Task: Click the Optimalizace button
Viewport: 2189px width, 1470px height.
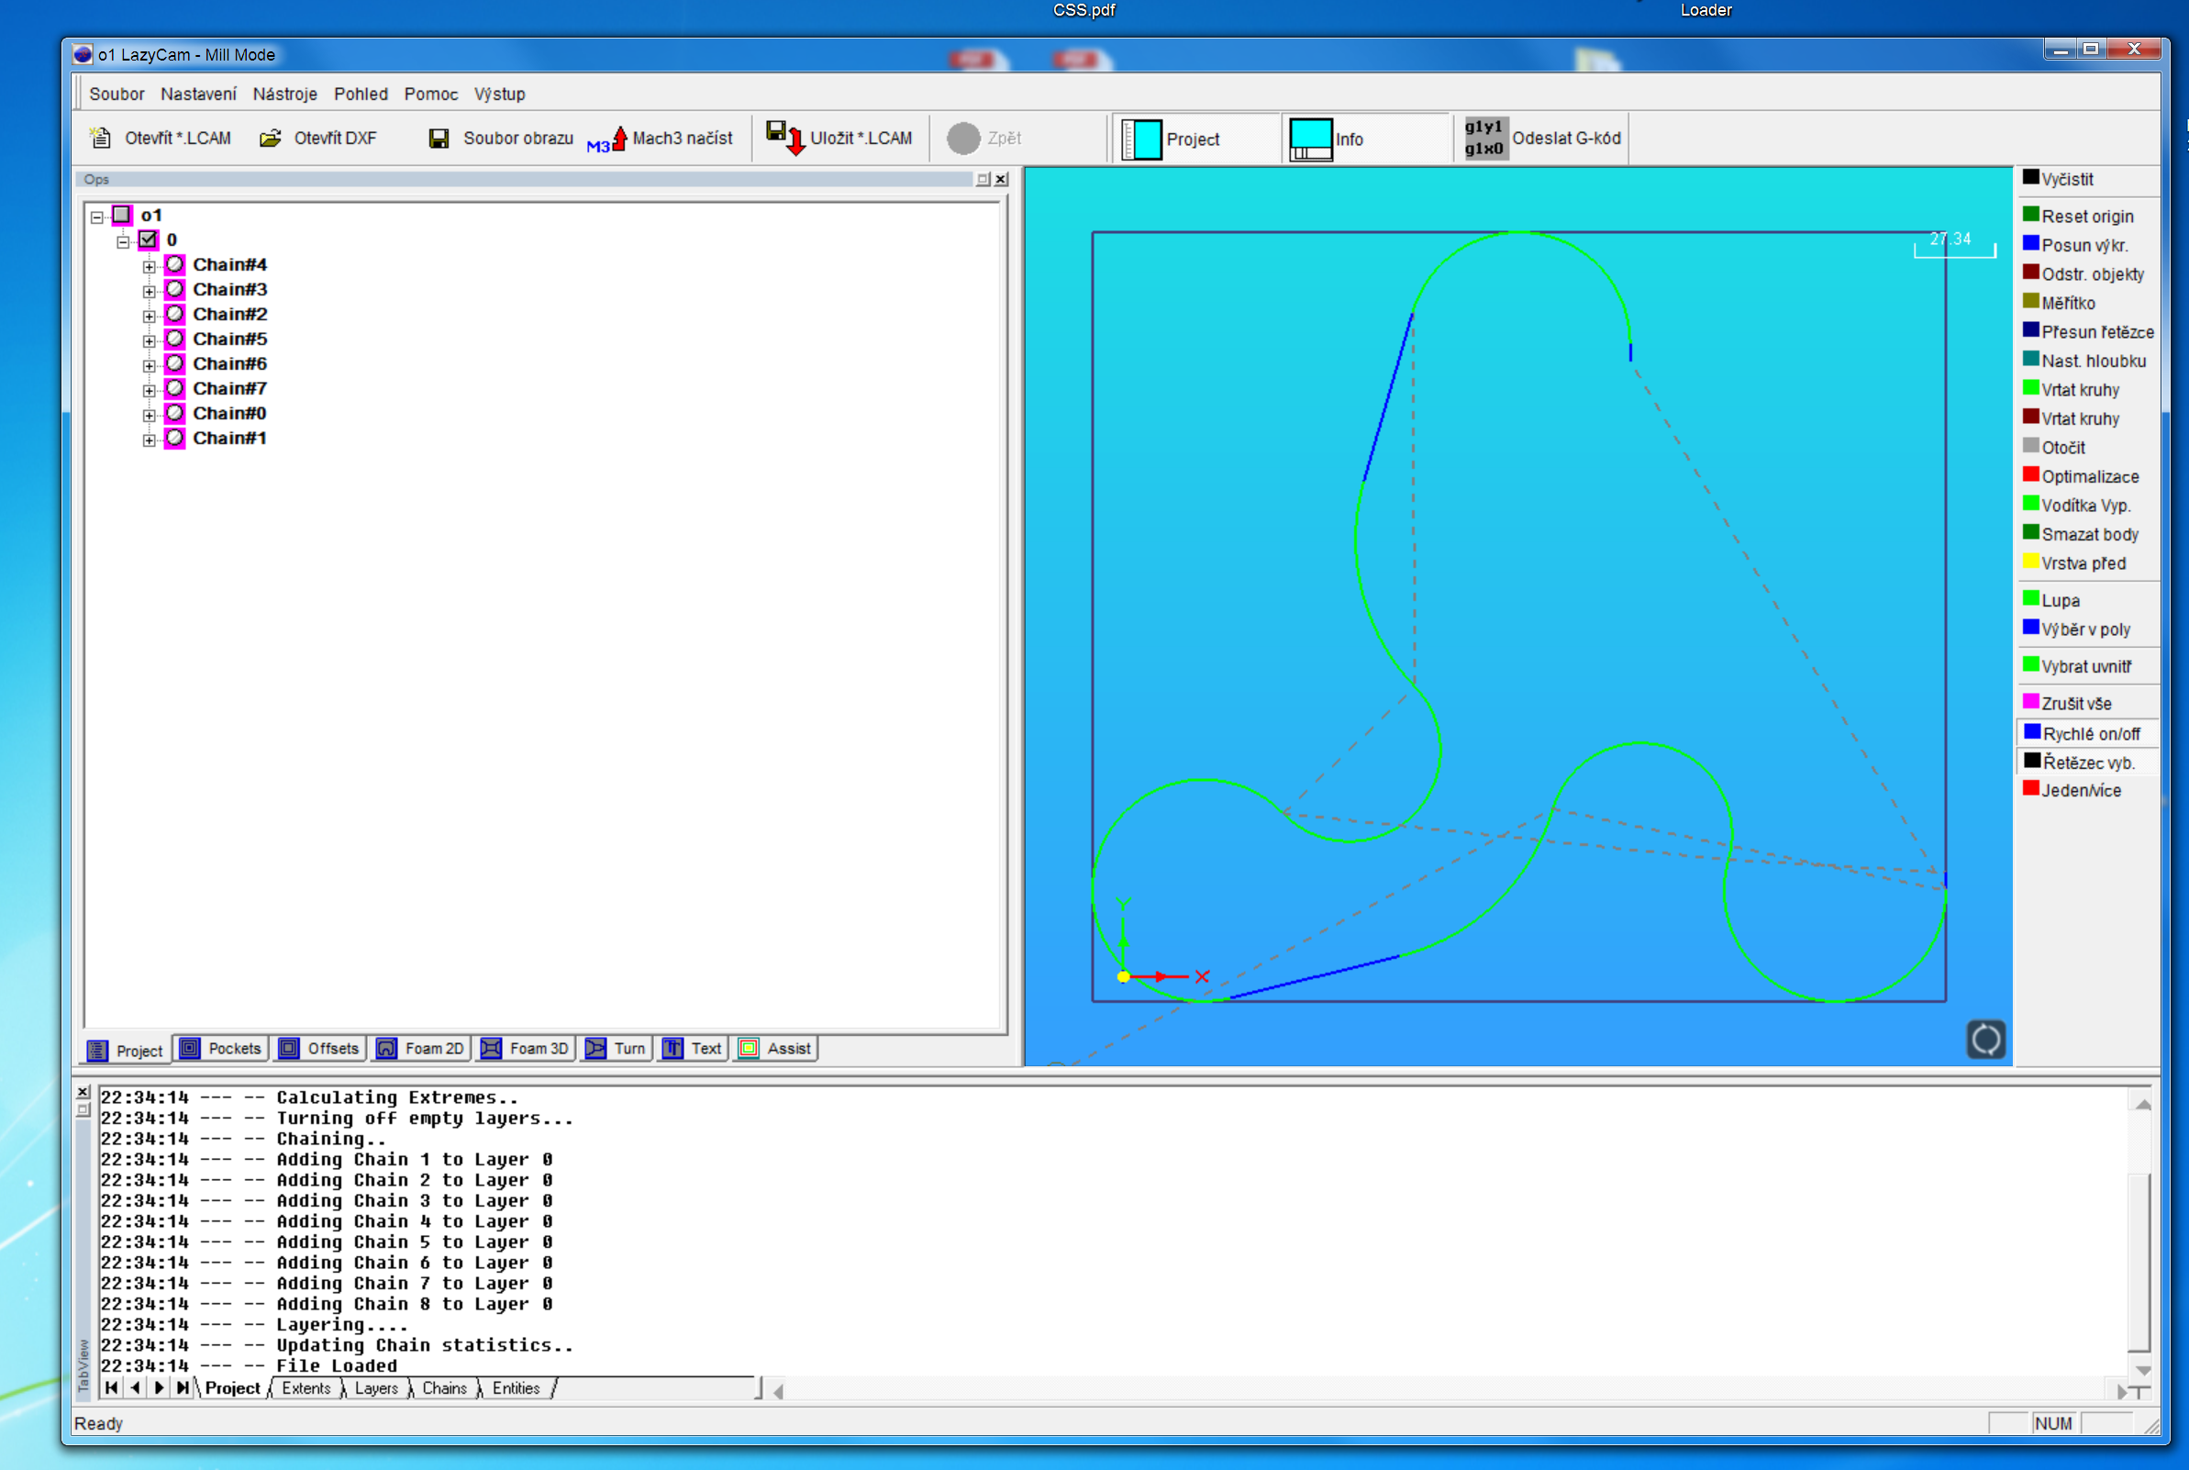Action: click(2089, 476)
